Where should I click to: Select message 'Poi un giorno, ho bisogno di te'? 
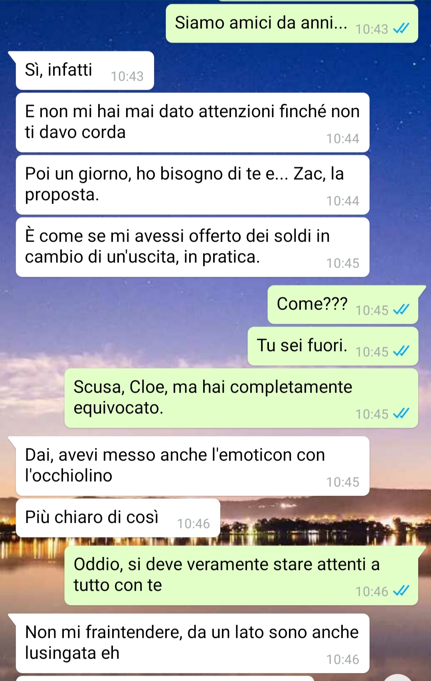click(x=192, y=185)
